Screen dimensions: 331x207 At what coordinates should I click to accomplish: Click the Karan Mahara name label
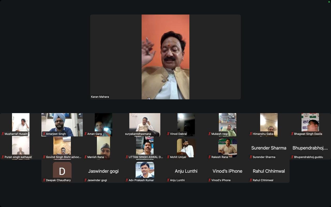100,97
